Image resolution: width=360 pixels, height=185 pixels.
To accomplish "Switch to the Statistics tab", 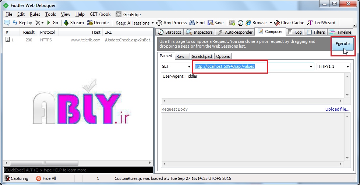I will click(x=170, y=32).
